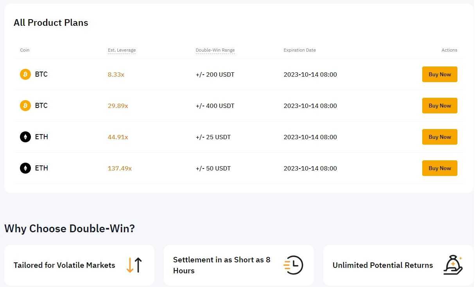Select the +/- 200 USDT range value
Image resolution: width=475 pixels, height=287 pixels.
pos(215,74)
